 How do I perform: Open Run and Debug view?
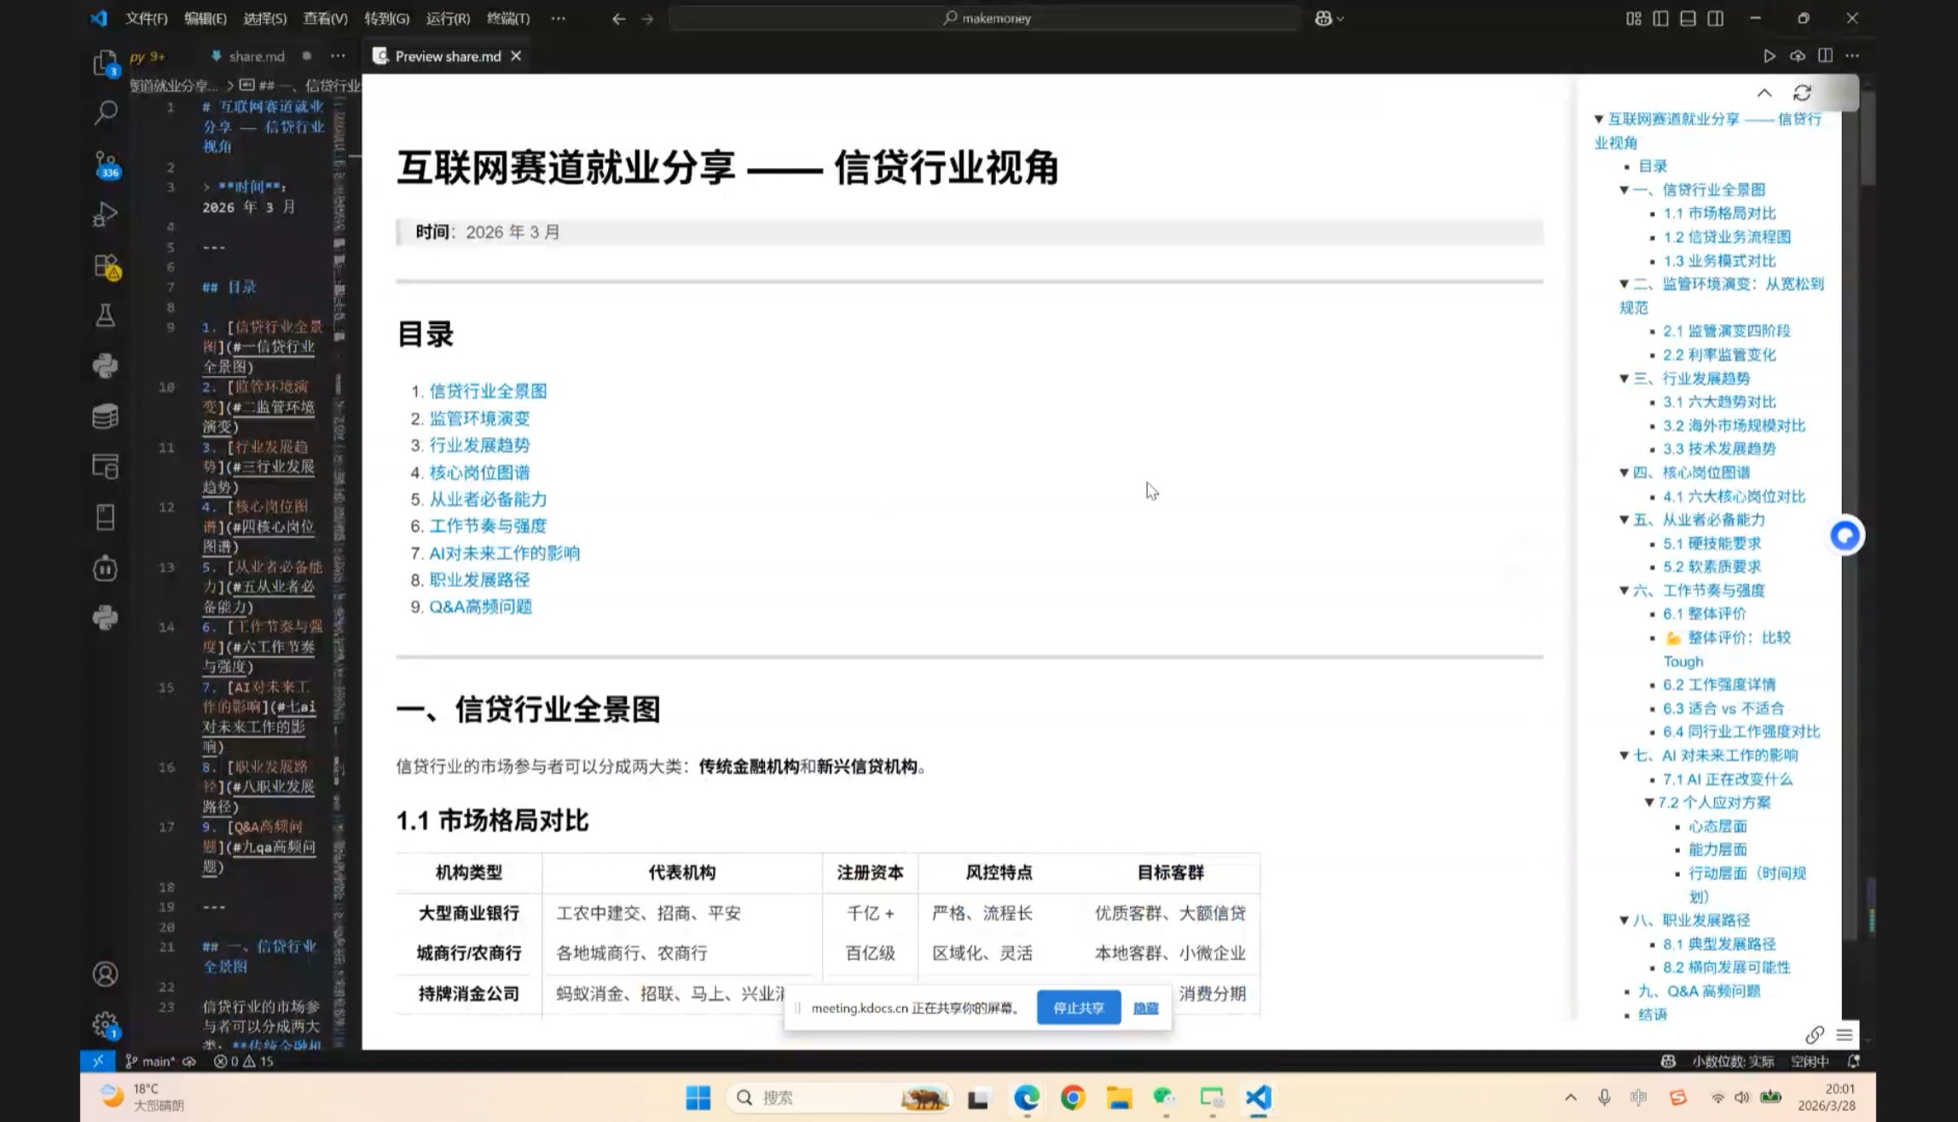(x=105, y=214)
